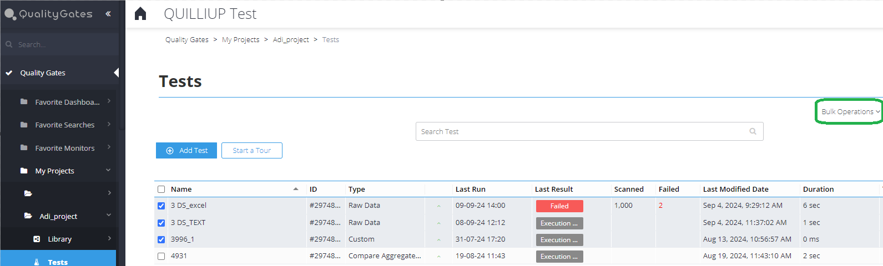The image size is (883, 266).
Task: Click the red Failed result badge
Action: [x=559, y=206]
